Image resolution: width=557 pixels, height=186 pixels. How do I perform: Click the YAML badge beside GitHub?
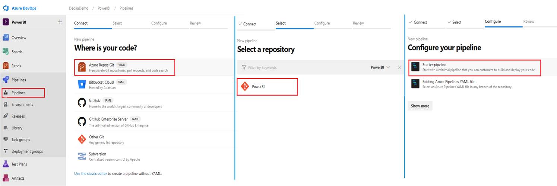(108, 100)
